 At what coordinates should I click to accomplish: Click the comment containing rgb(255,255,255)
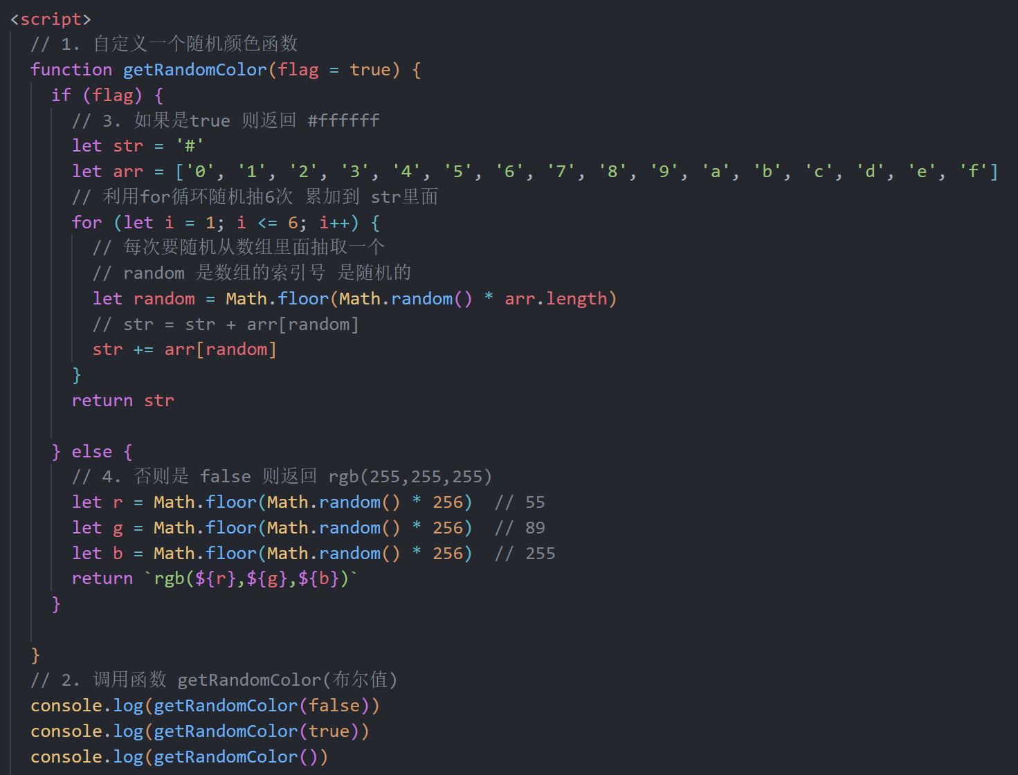tap(282, 477)
